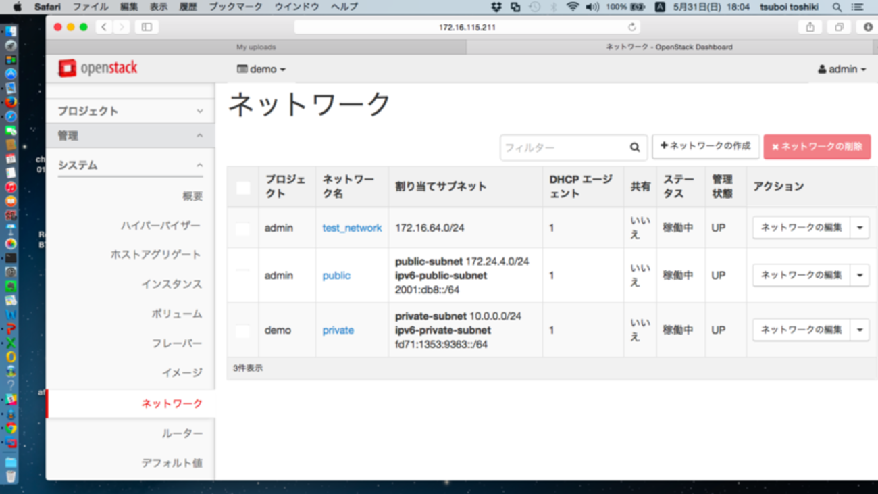This screenshot has width=878, height=494.
Task: Check the private network row checkbox
Action: [242, 330]
